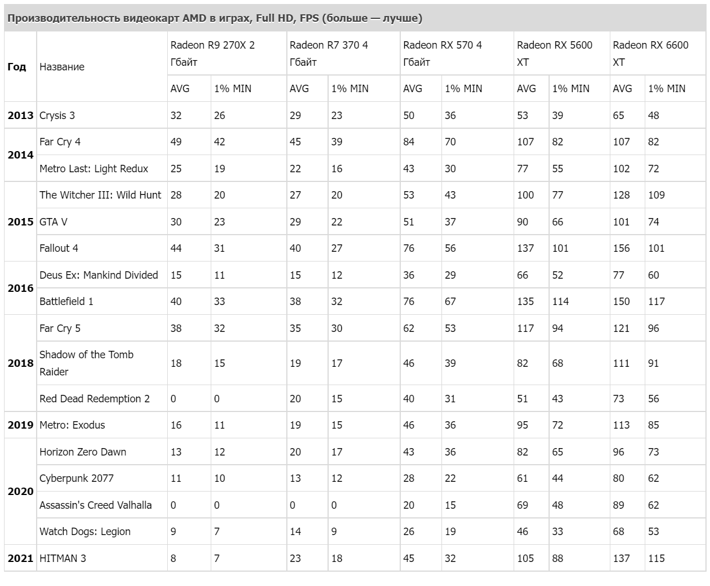Select the 'Год' column header
The width and height of the screenshot is (710, 586).
pos(17,67)
